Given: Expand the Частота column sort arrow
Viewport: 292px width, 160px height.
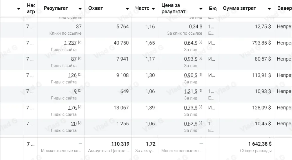Looking at the screenshot, I should tap(153, 8).
